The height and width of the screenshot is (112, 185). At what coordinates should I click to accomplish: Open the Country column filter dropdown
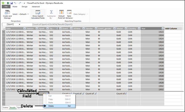(x=139, y=28)
